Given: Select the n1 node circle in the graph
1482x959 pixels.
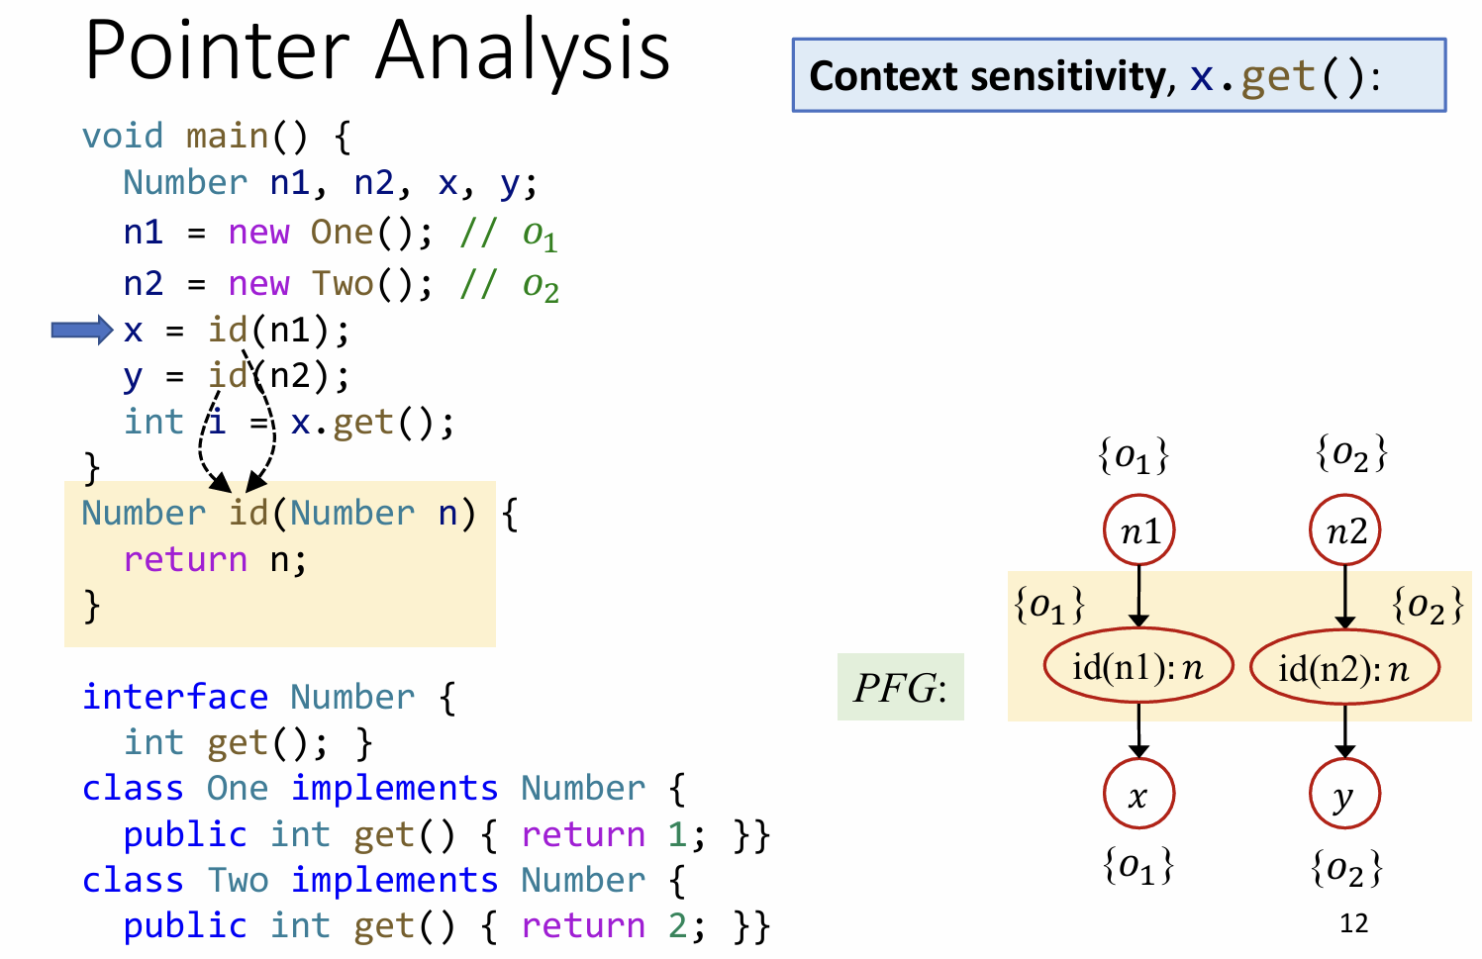Looking at the screenshot, I should click(1138, 531).
